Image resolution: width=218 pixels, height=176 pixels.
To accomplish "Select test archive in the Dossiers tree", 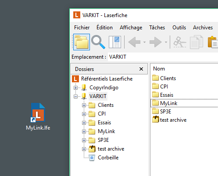I will pyautogui.click(x=111, y=149).
